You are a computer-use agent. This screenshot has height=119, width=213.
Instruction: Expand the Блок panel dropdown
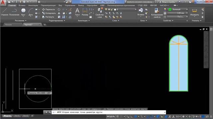143,20
